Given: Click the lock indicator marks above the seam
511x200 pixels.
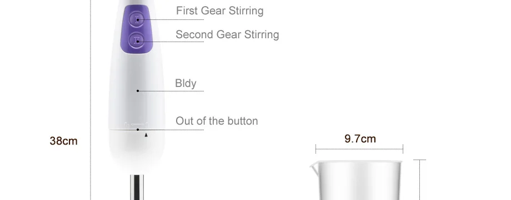Looking at the screenshot, I should click(x=136, y=124).
